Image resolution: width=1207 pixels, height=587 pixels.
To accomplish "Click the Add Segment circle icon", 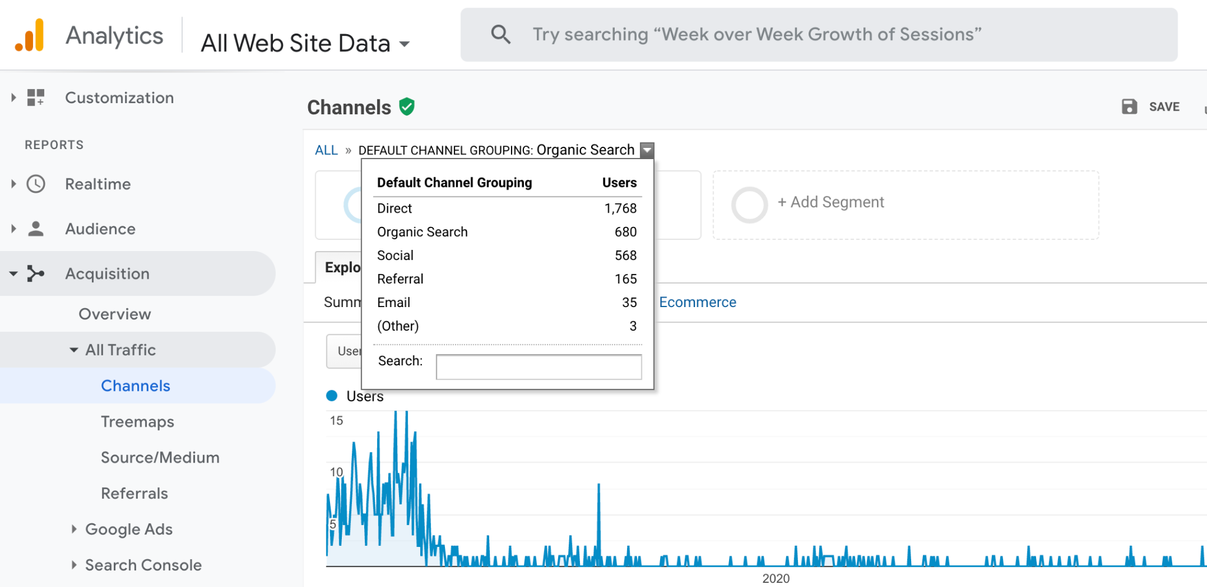I will 750,205.
